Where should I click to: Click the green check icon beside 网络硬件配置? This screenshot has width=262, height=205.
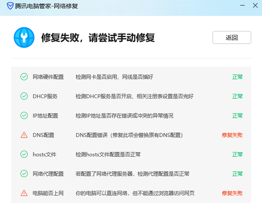point(24,77)
